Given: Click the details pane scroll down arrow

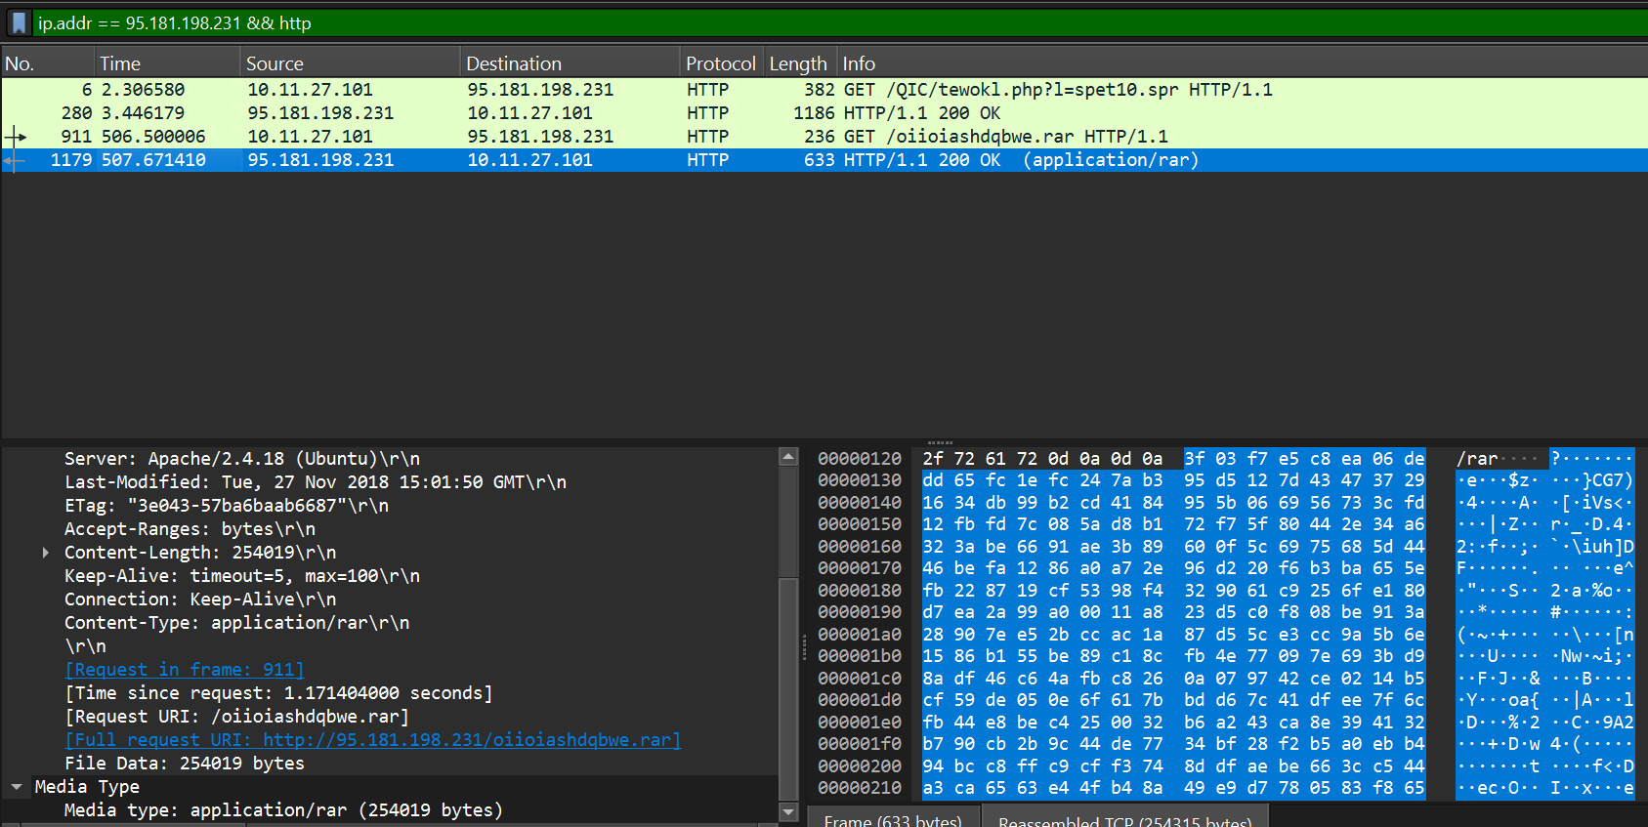Looking at the screenshot, I should point(789,811).
